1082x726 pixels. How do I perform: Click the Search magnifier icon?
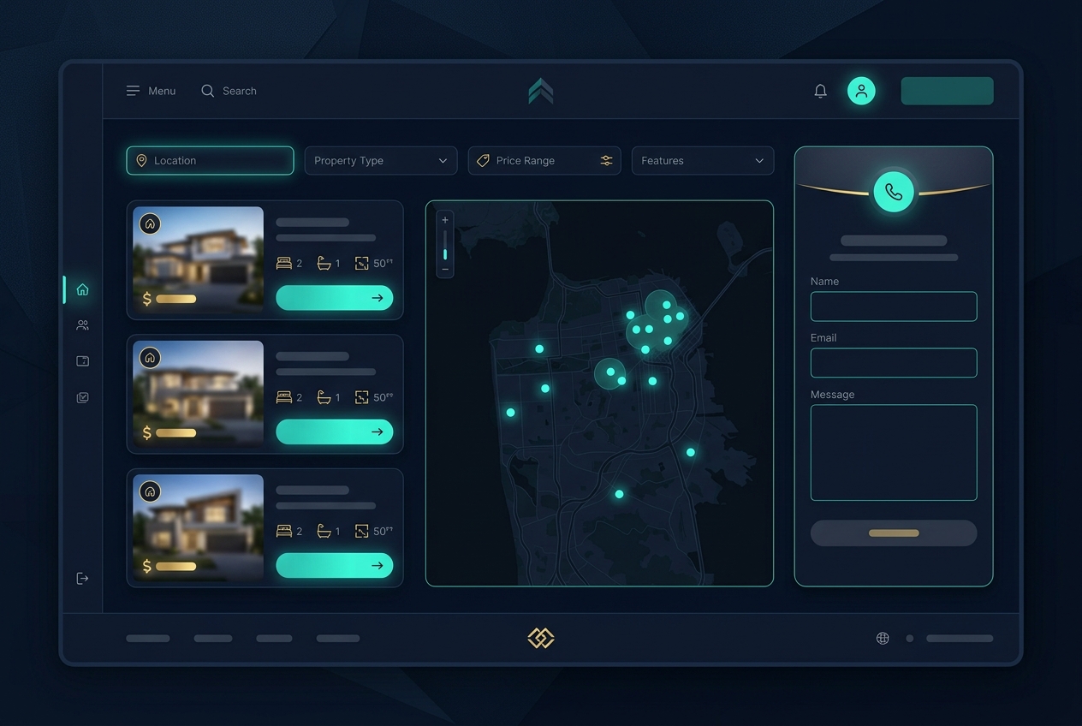pyautogui.click(x=207, y=91)
